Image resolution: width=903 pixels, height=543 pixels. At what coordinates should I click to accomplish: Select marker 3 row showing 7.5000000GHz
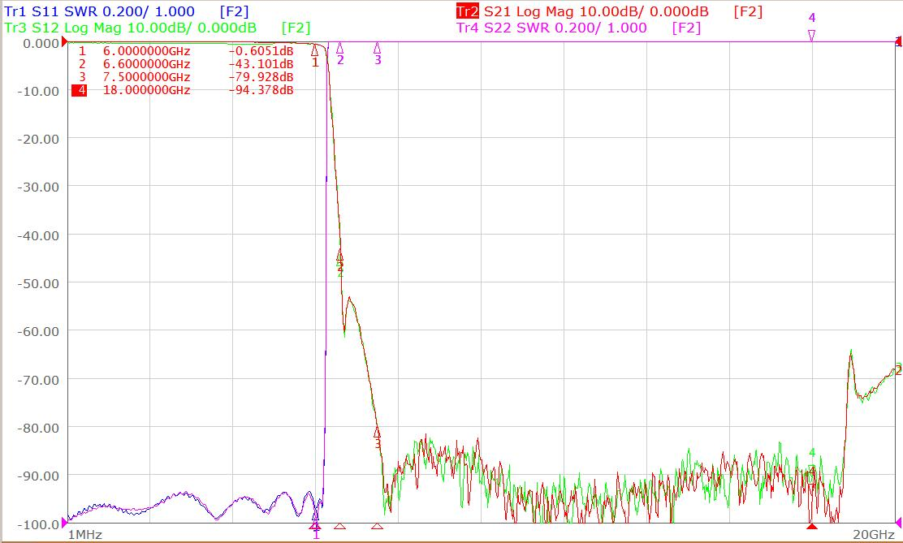click(186, 77)
